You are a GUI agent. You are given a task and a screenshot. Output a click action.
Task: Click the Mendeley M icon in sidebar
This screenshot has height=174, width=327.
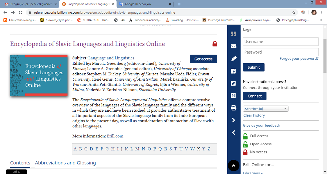(233, 95)
